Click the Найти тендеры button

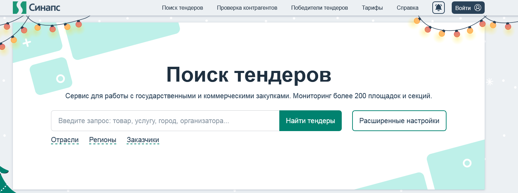(x=311, y=121)
